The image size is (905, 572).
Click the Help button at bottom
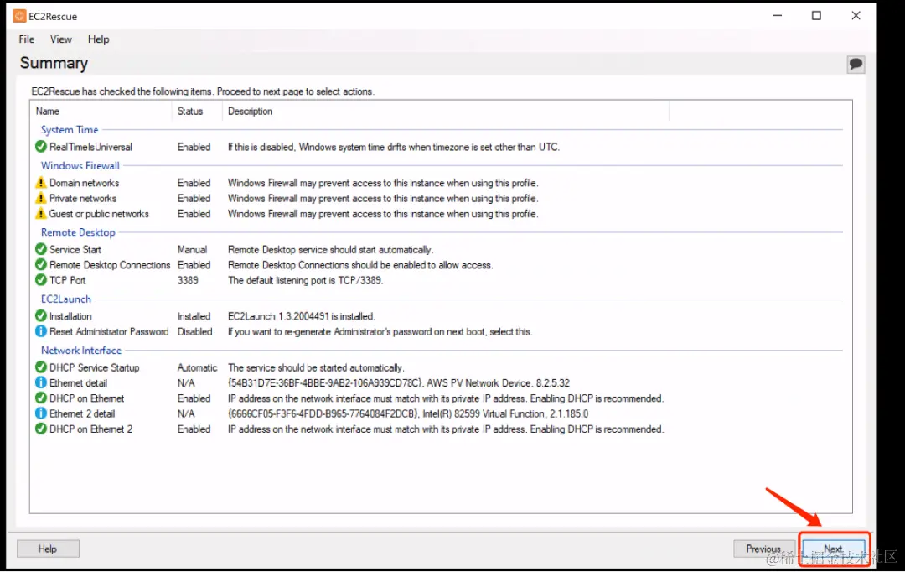point(48,549)
